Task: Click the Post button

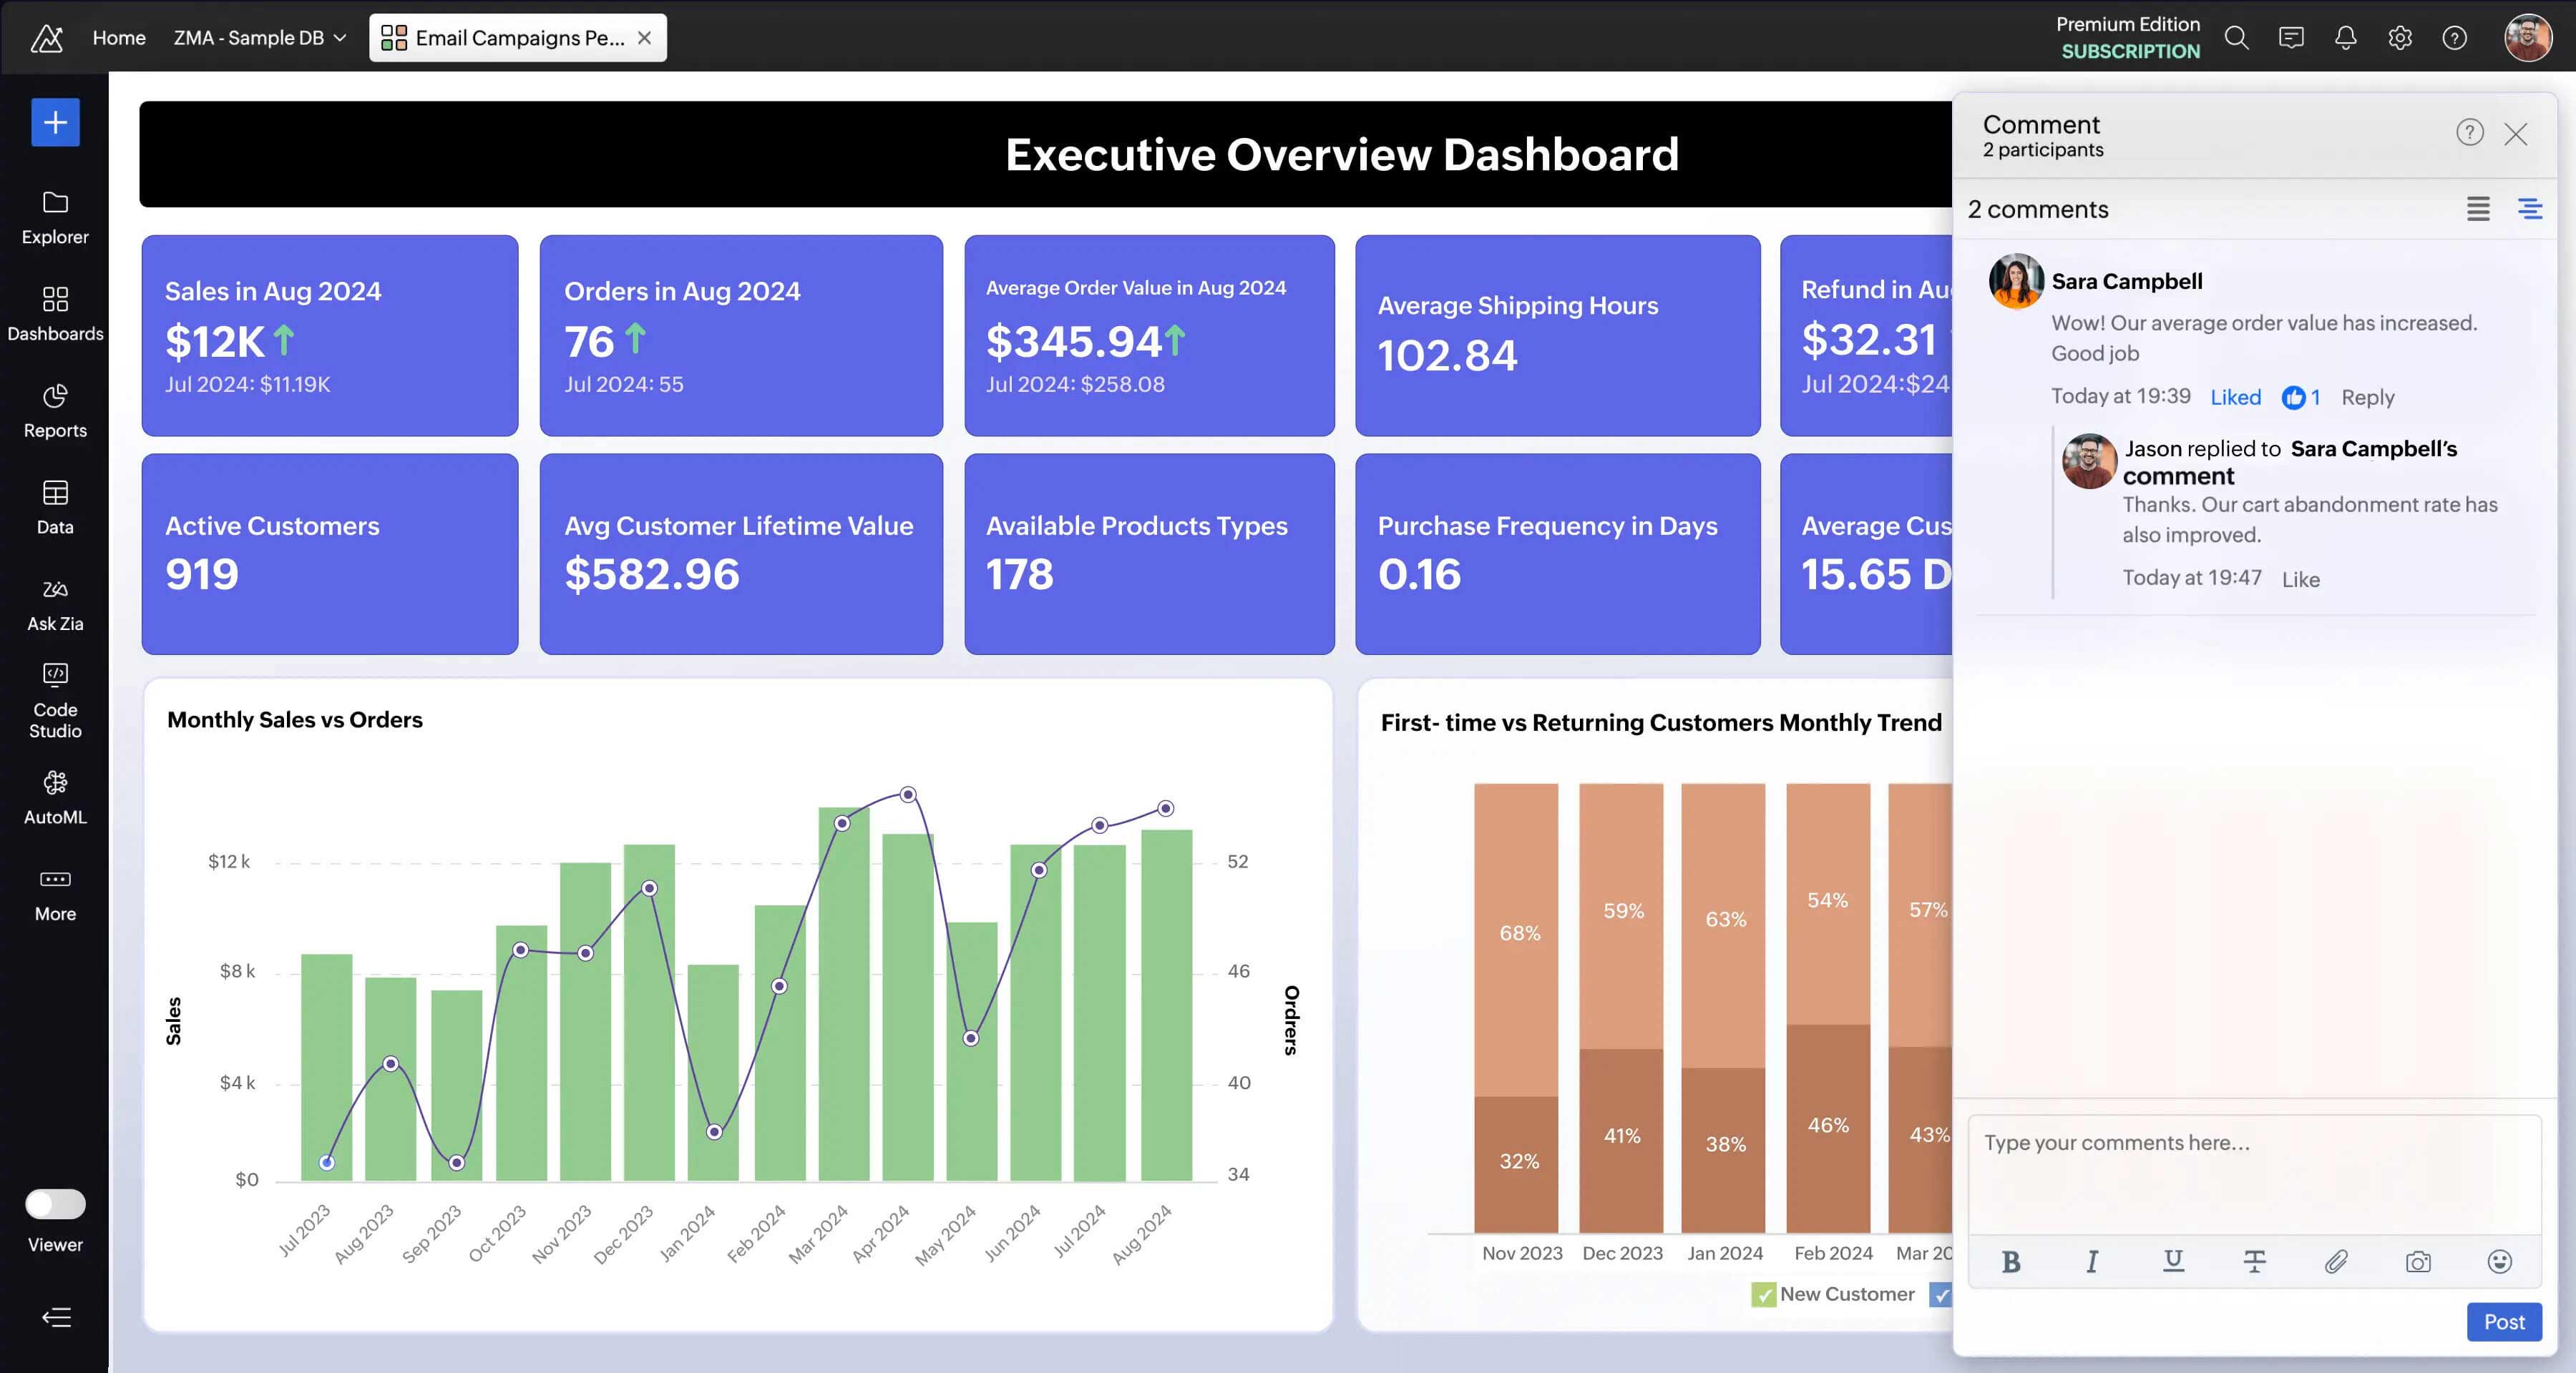Action: click(2504, 1322)
